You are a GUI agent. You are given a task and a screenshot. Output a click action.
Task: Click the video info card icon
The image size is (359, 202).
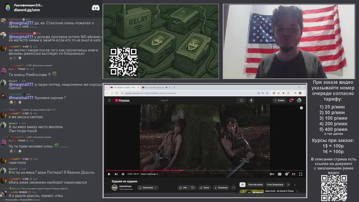click(301, 108)
